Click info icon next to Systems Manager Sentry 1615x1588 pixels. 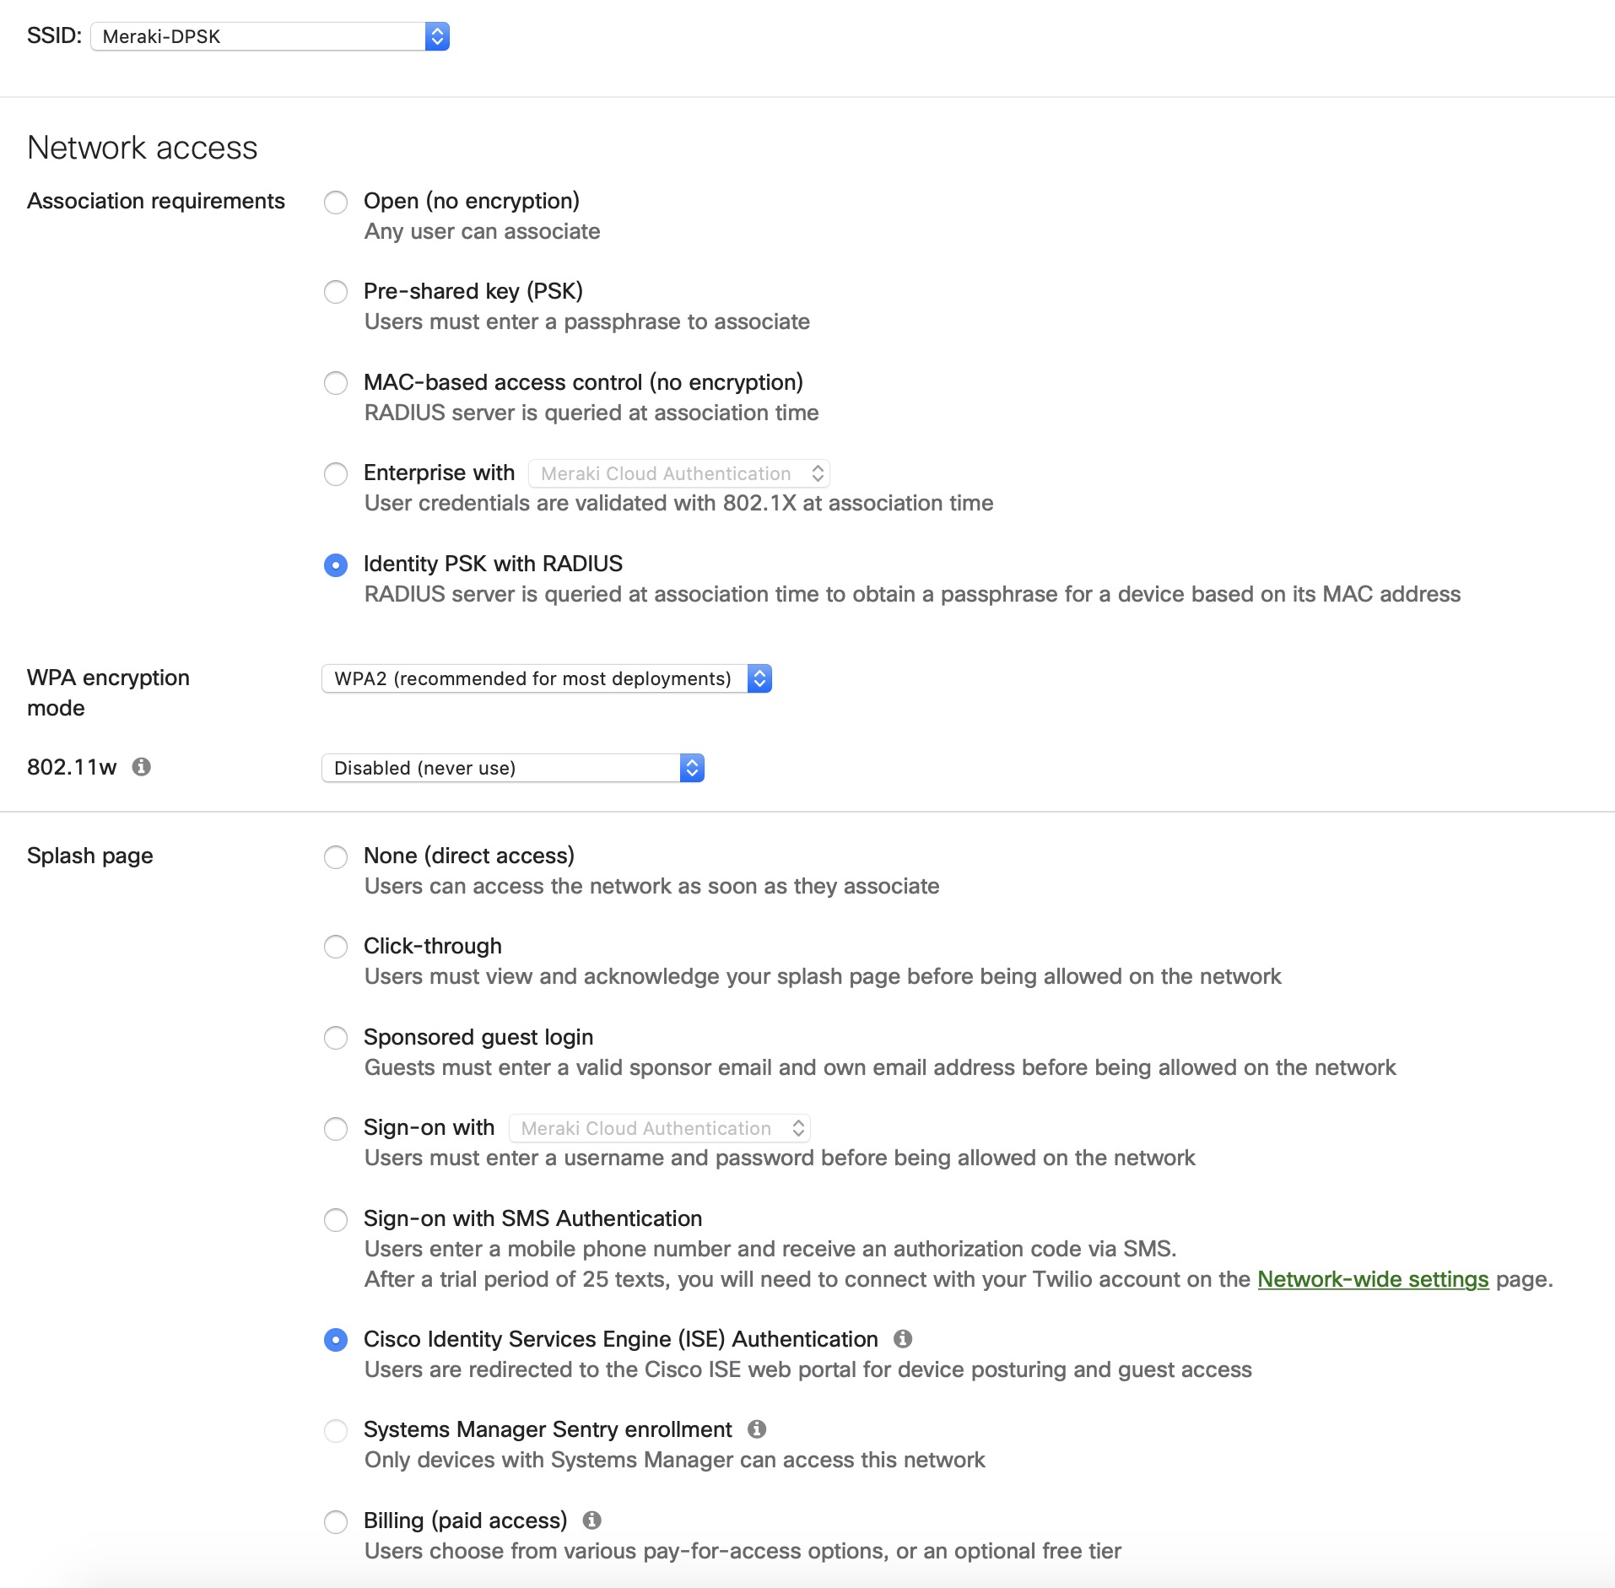pos(757,1429)
